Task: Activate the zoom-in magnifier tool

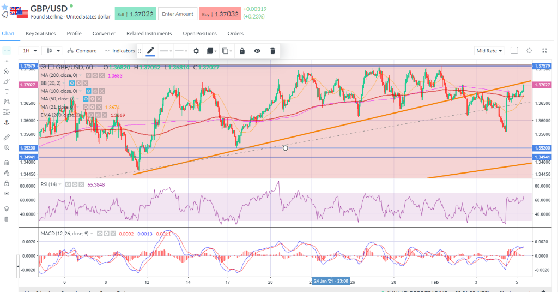Action: (7, 147)
